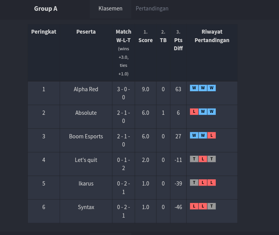
Task: Click Let's quit's first T badge
Action: [x=194, y=159]
